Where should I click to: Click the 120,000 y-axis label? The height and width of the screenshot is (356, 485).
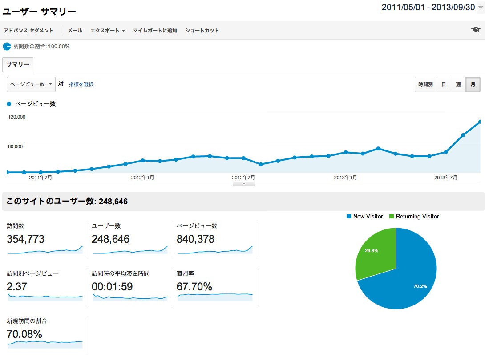point(17,117)
